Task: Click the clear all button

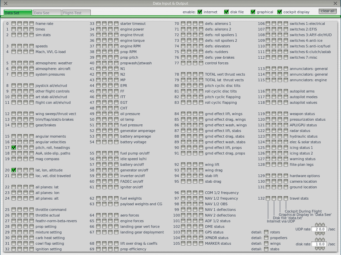Action: [x=327, y=11]
